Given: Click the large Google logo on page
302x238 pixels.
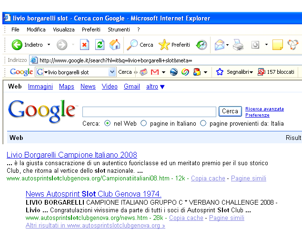Looking at the screenshot, I should coord(43,111).
